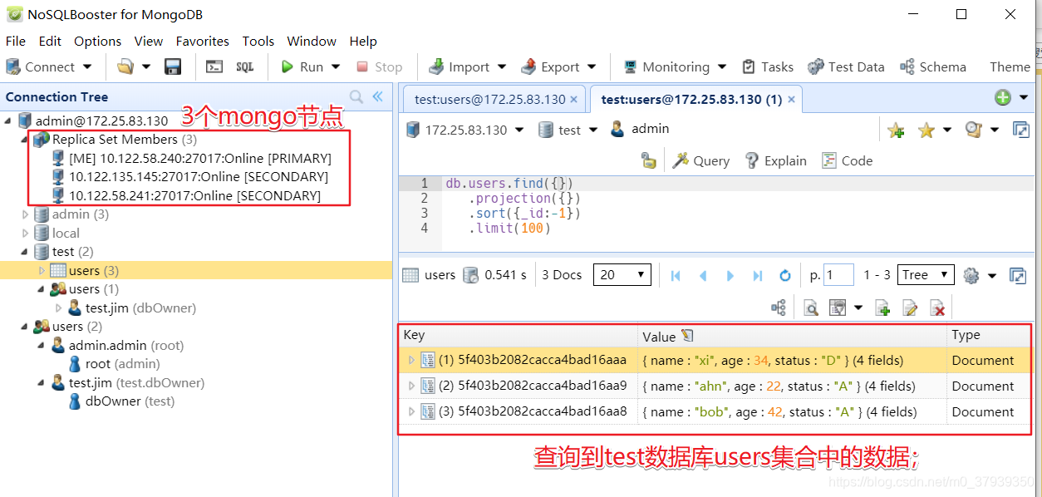Switch to first test:users@172.25.83.130 tab

click(489, 99)
